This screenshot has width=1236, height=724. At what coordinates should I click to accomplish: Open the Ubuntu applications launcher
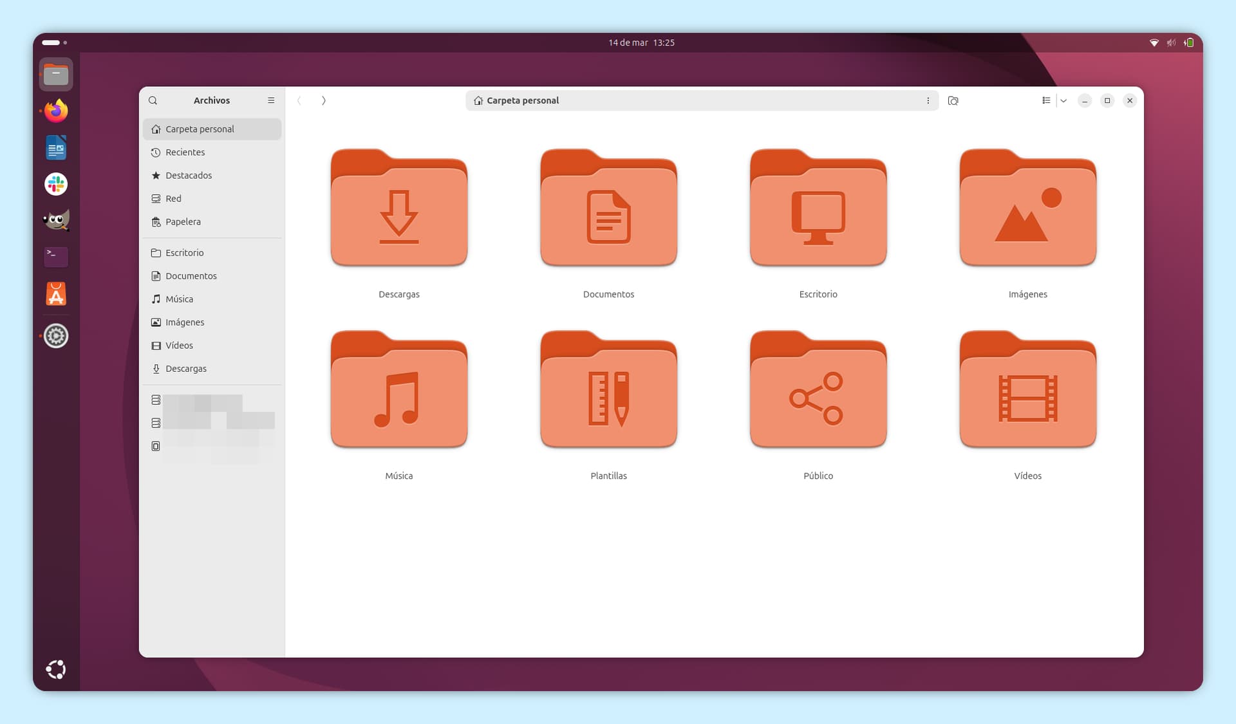(x=56, y=669)
